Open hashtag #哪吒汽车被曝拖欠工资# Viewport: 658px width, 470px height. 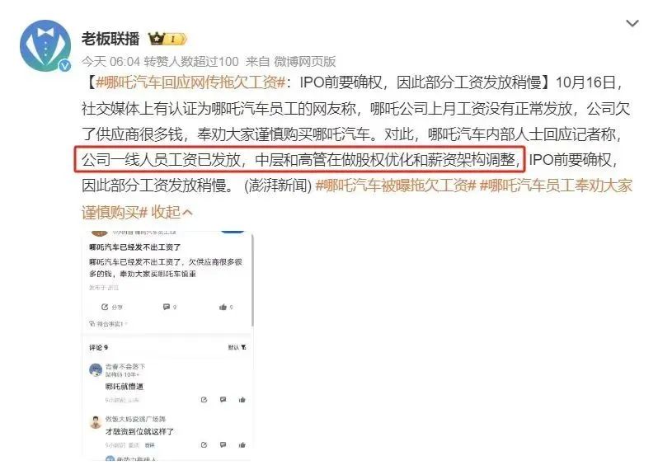(396, 185)
